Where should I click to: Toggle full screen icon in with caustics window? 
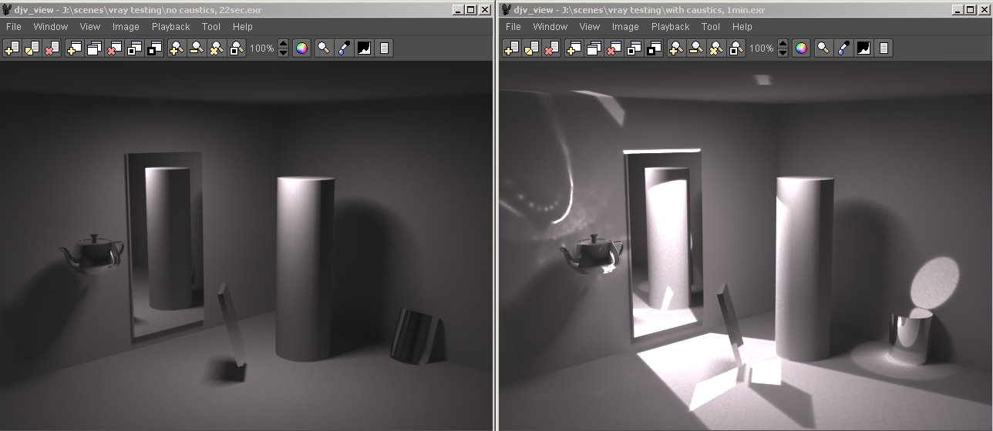(654, 48)
